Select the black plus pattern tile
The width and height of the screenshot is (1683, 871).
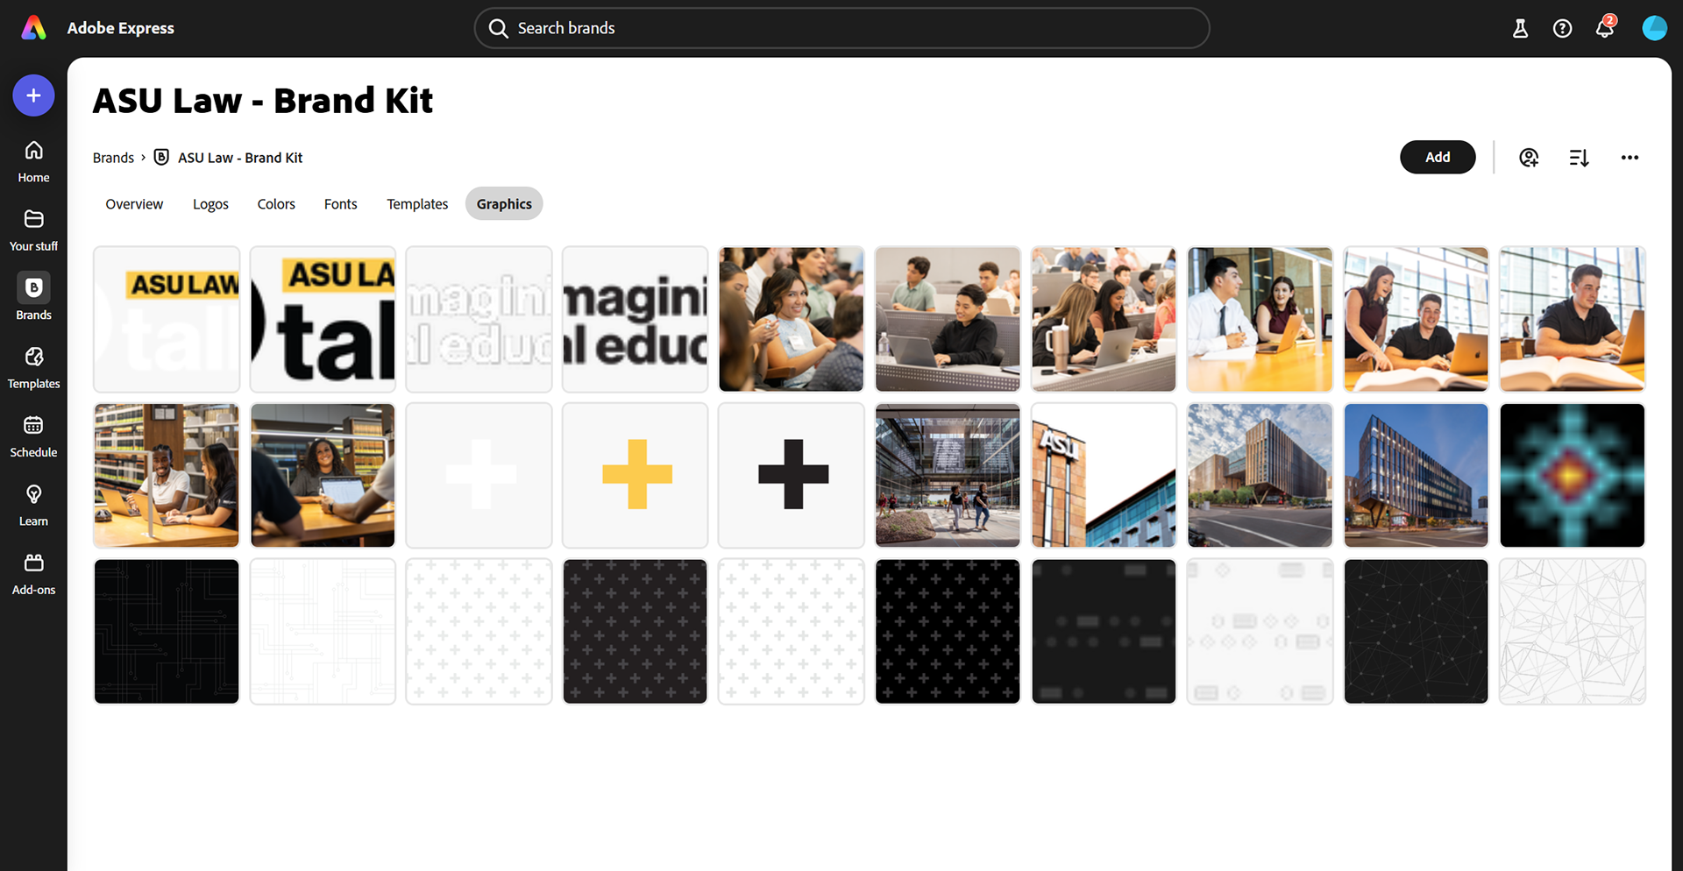[x=948, y=632]
